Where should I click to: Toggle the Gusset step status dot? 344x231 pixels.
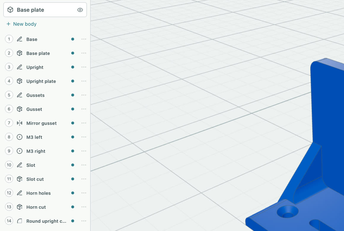73,109
